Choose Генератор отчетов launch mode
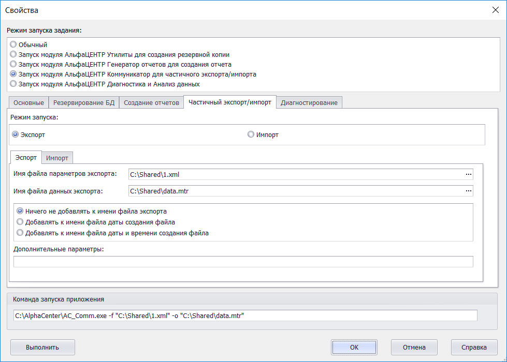The height and width of the screenshot is (362, 507). tap(13, 64)
